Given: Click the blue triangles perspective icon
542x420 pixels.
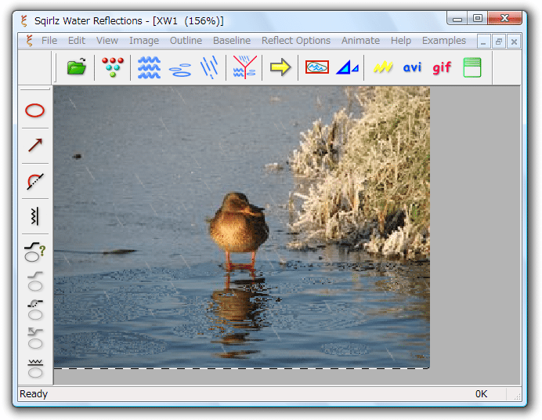Looking at the screenshot, I should pyautogui.click(x=348, y=67).
